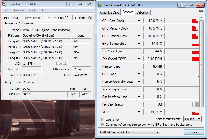Screen dimensions: 207x139
Task: Click the Memory Used value 60 MB
Action: tap(153, 66)
